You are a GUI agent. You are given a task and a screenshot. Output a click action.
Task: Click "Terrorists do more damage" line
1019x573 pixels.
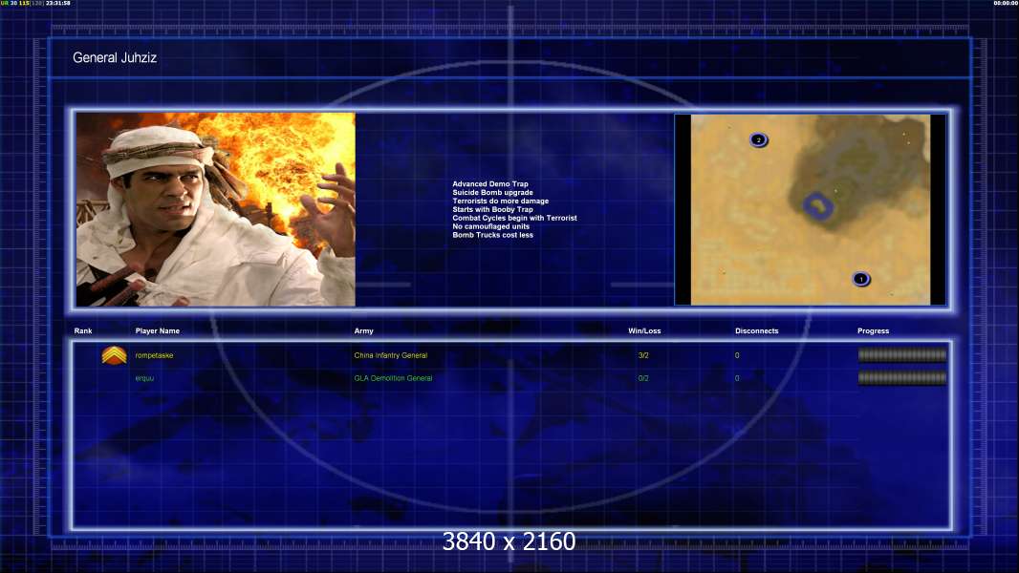pyautogui.click(x=500, y=202)
